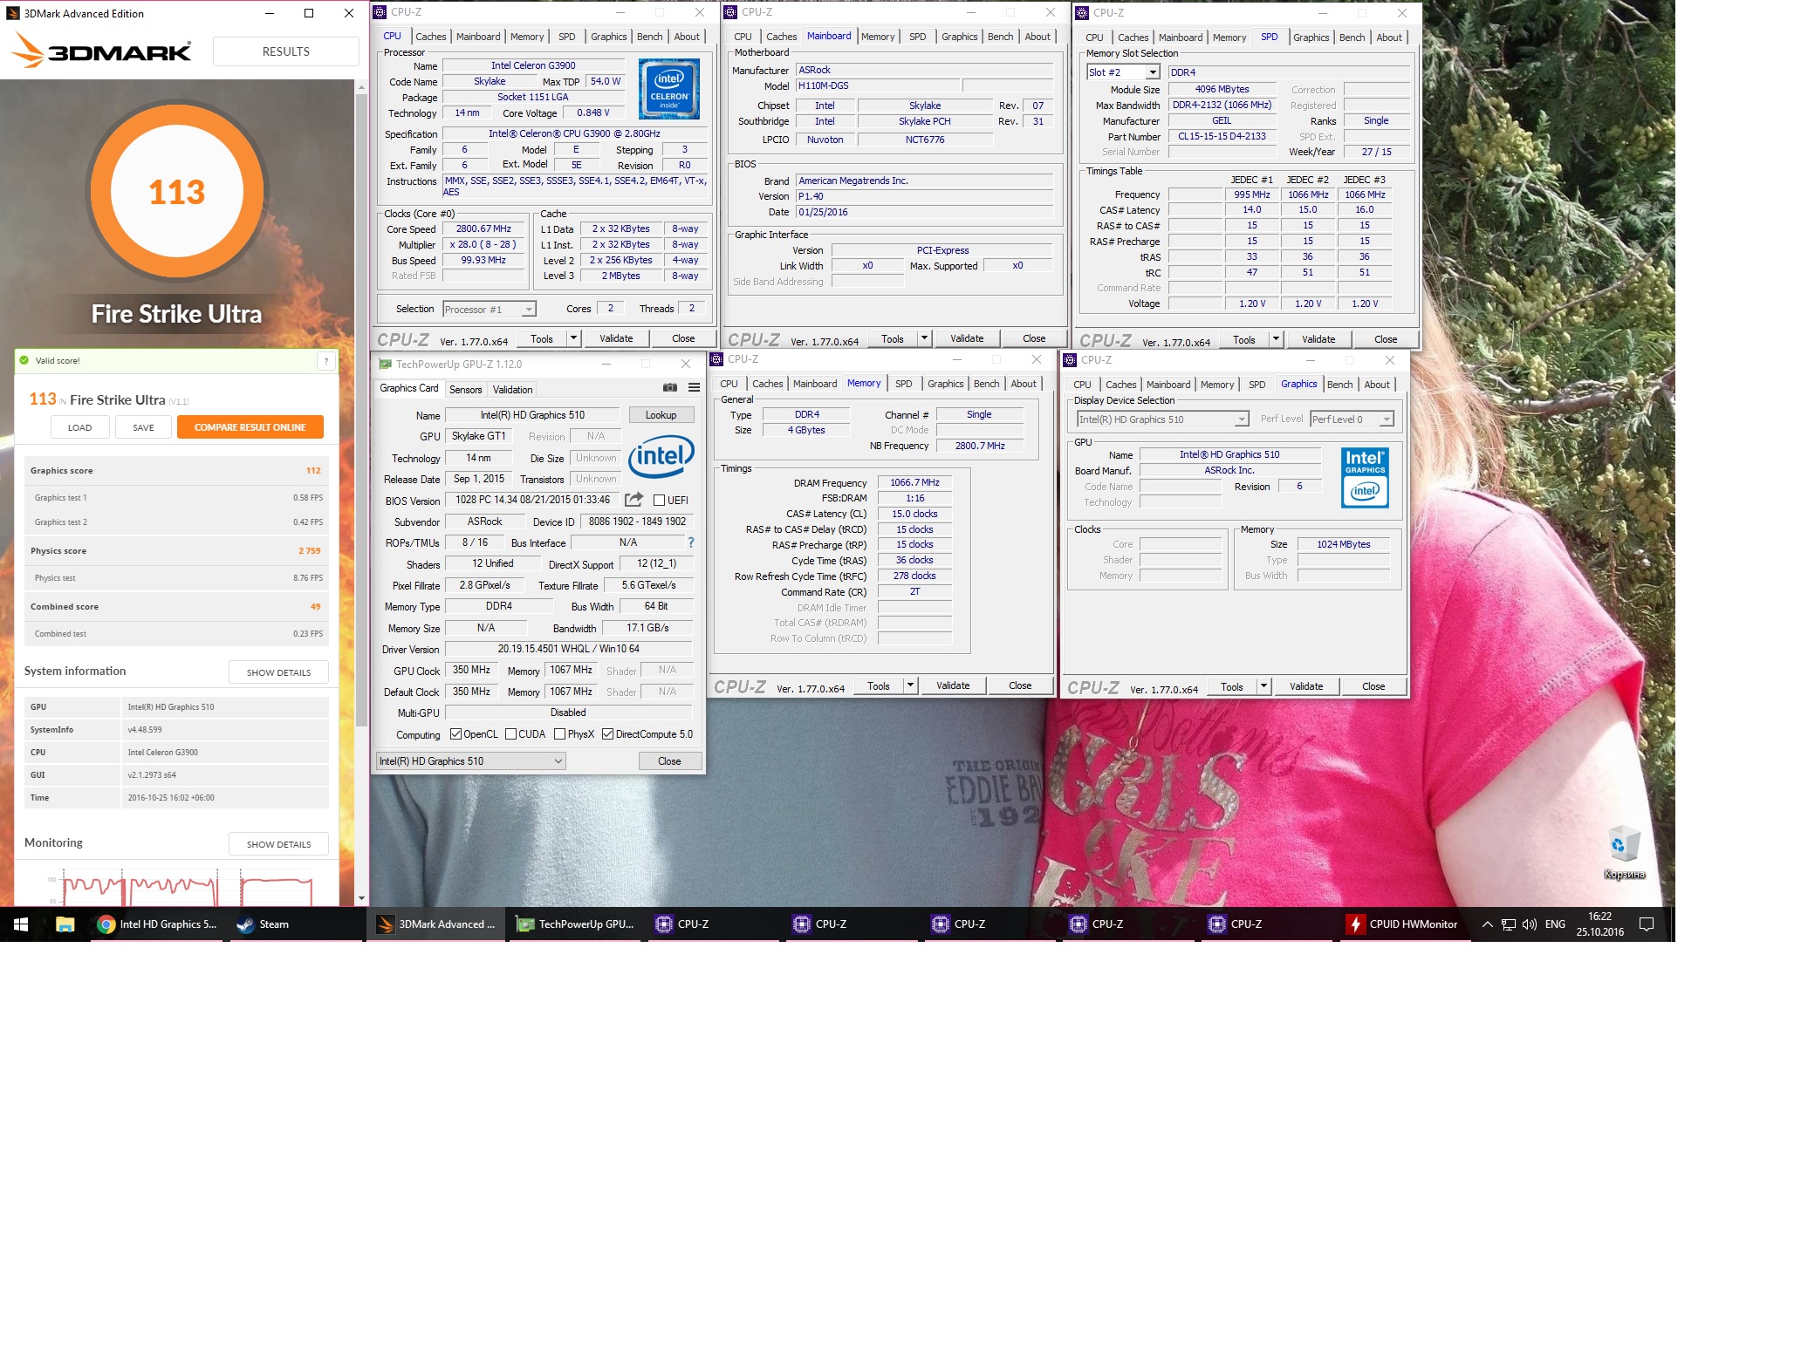
Task: Open GPU-Z adapter dropdown Intel HD Graphics 510
Action: click(x=470, y=761)
